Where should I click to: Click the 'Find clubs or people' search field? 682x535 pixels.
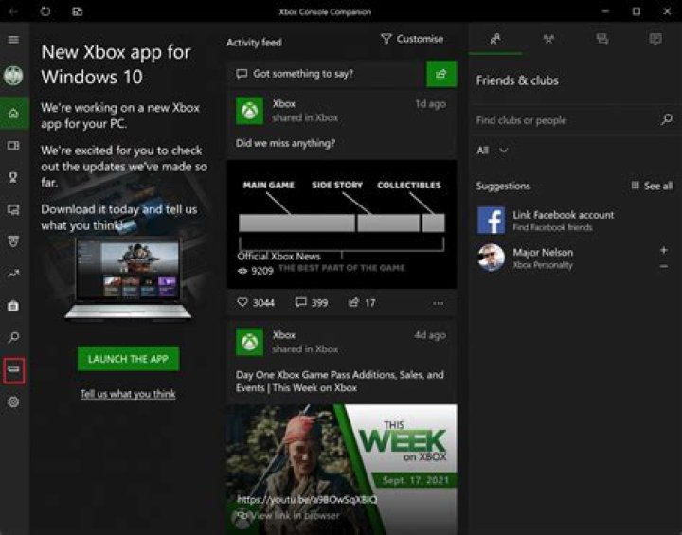[x=564, y=120]
